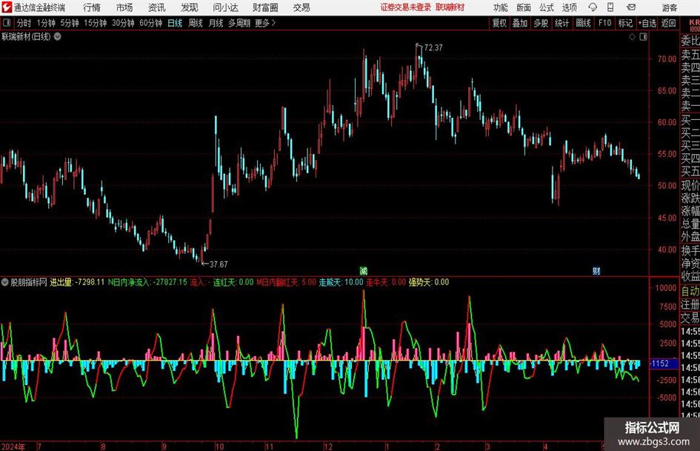Click the 财 marker on the chart
The height and width of the screenshot is (451, 700).
(596, 270)
